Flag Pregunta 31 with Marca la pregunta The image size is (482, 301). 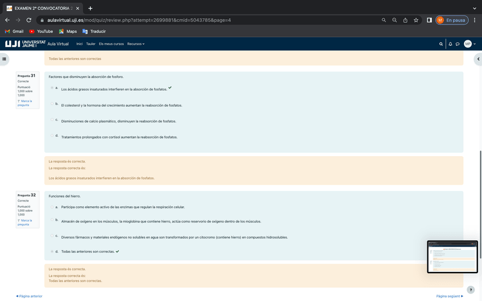(24, 103)
